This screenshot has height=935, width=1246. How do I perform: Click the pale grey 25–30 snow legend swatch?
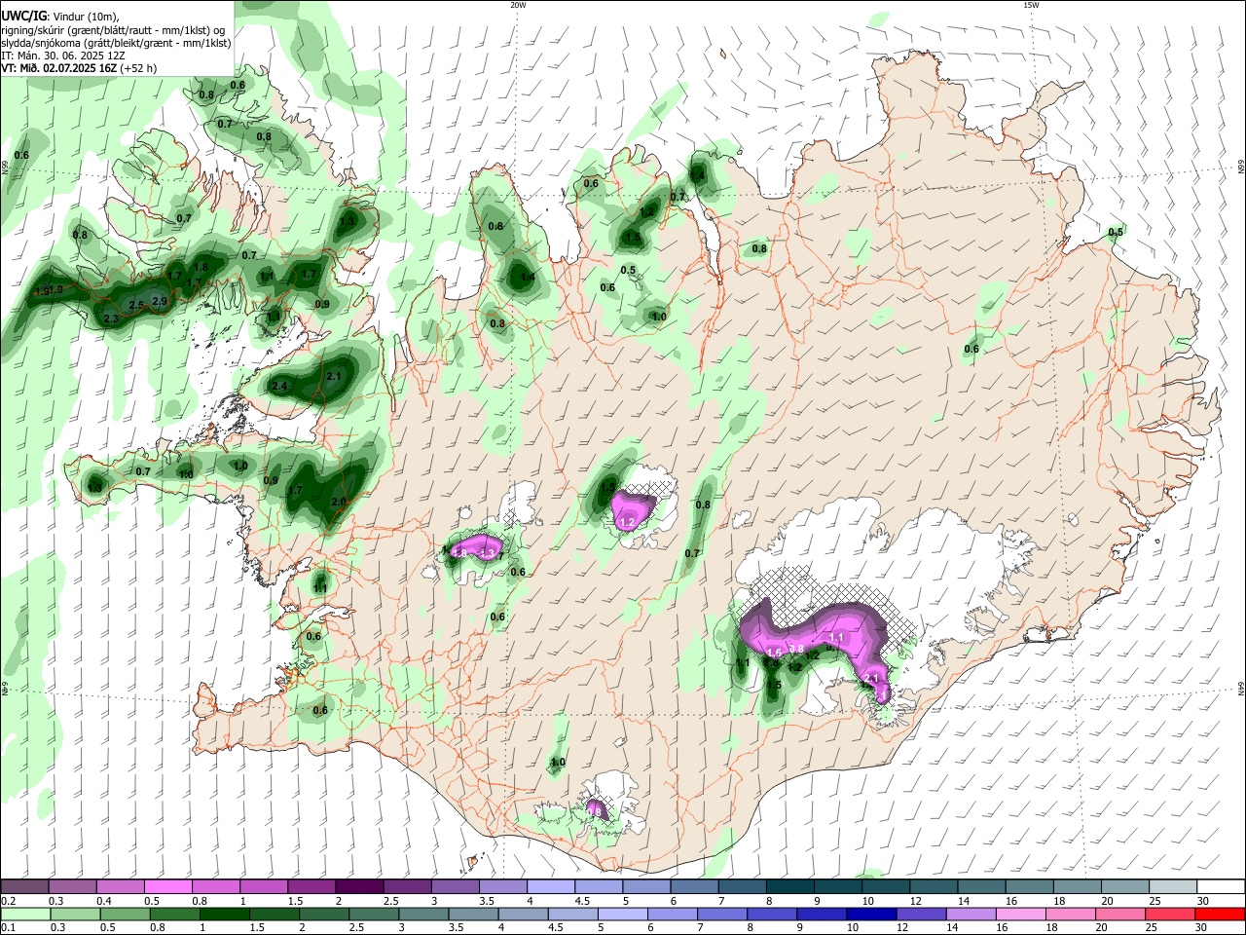pyautogui.click(x=1171, y=886)
